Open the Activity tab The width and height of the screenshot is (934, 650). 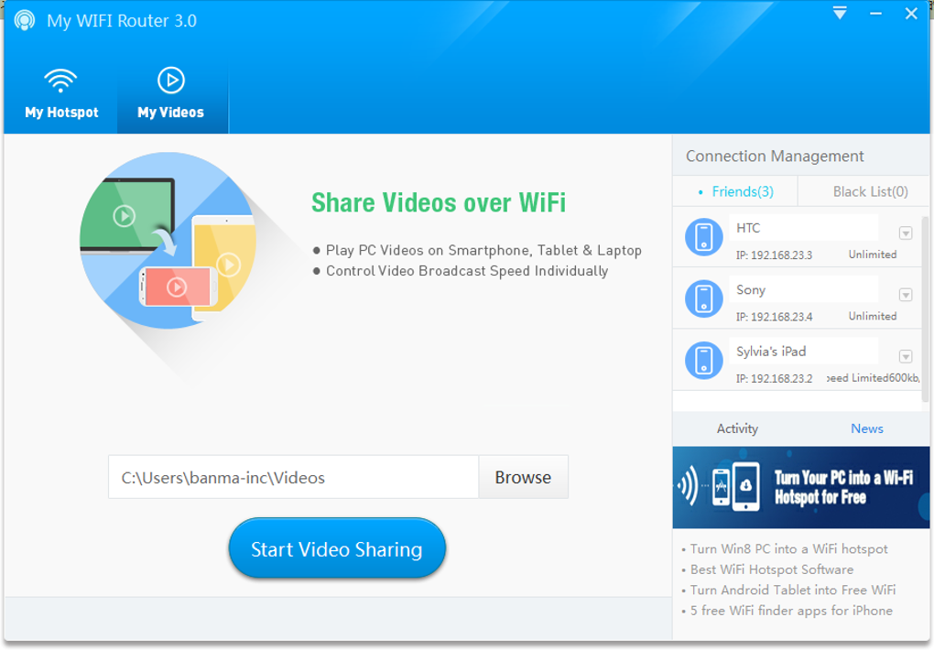[x=737, y=428]
